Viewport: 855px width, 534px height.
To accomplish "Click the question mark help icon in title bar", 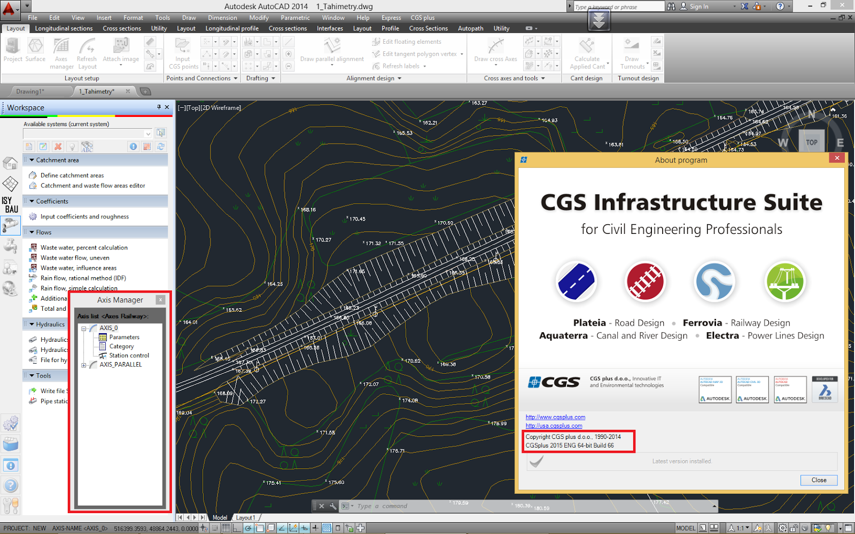I will [x=780, y=6].
